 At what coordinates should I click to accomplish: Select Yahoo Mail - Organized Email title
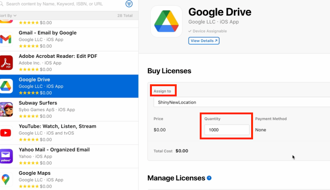(54, 150)
